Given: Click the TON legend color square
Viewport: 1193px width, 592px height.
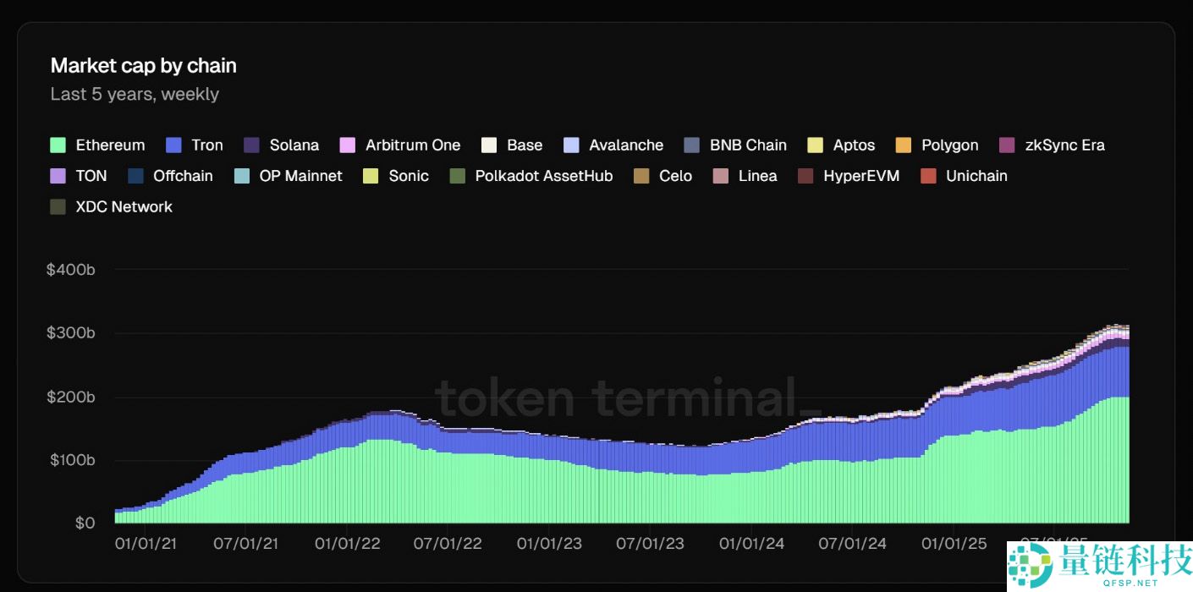Looking at the screenshot, I should pyautogui.click(x=58, y=176).
